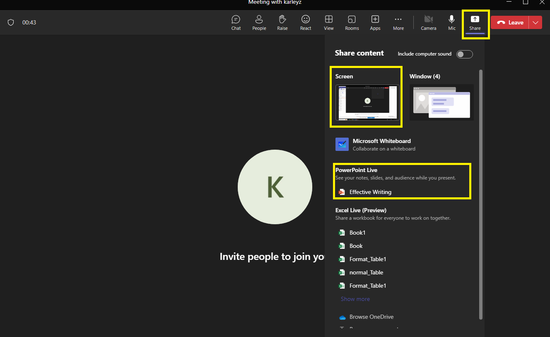
Task: Open the View layout options
Action: (x=329, y=23)
